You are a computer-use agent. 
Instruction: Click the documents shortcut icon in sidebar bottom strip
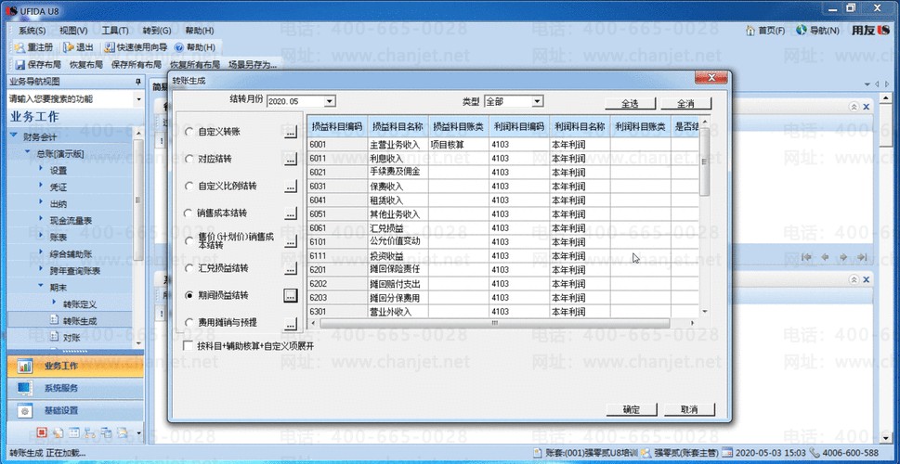[x=58, y=432]
